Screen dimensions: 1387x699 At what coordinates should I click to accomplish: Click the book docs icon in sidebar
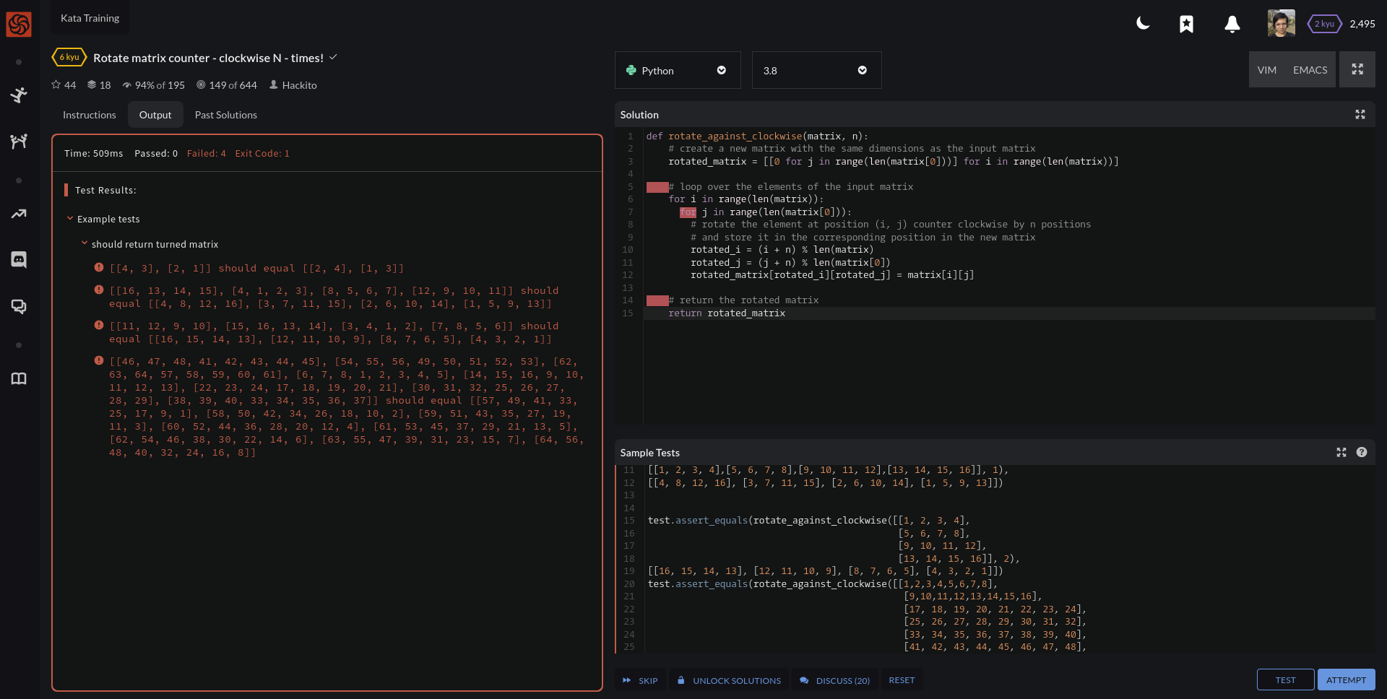19,379
